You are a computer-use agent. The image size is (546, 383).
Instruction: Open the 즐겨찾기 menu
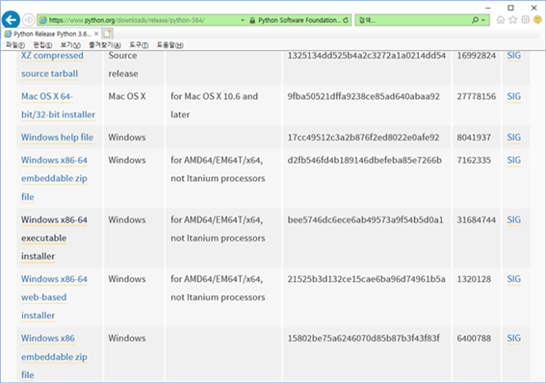pyautogui.click(x=105, y=45)
